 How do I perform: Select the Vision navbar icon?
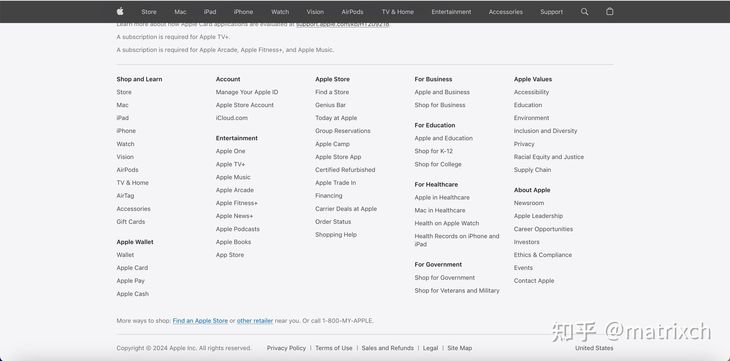pyautogui.click(x=315, y=12)
